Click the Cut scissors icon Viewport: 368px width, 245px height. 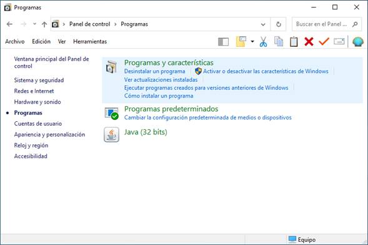point(263,41)
